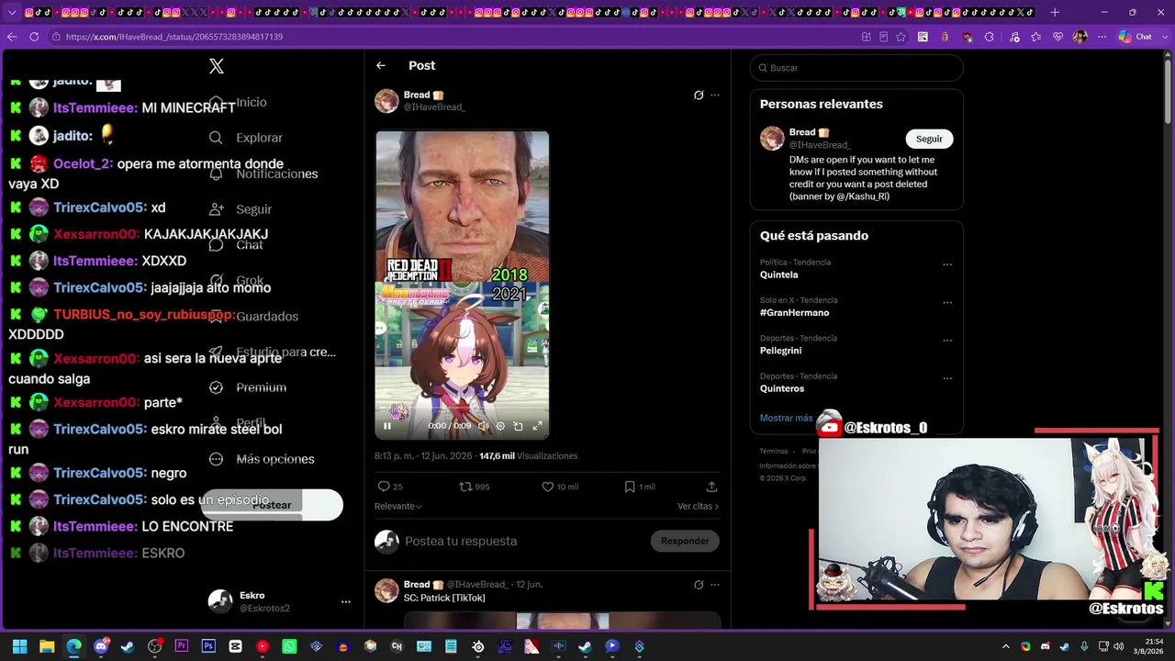1175x661 pixels.
Task: Click the X logo home icon
Action: [x=217, y=66]
